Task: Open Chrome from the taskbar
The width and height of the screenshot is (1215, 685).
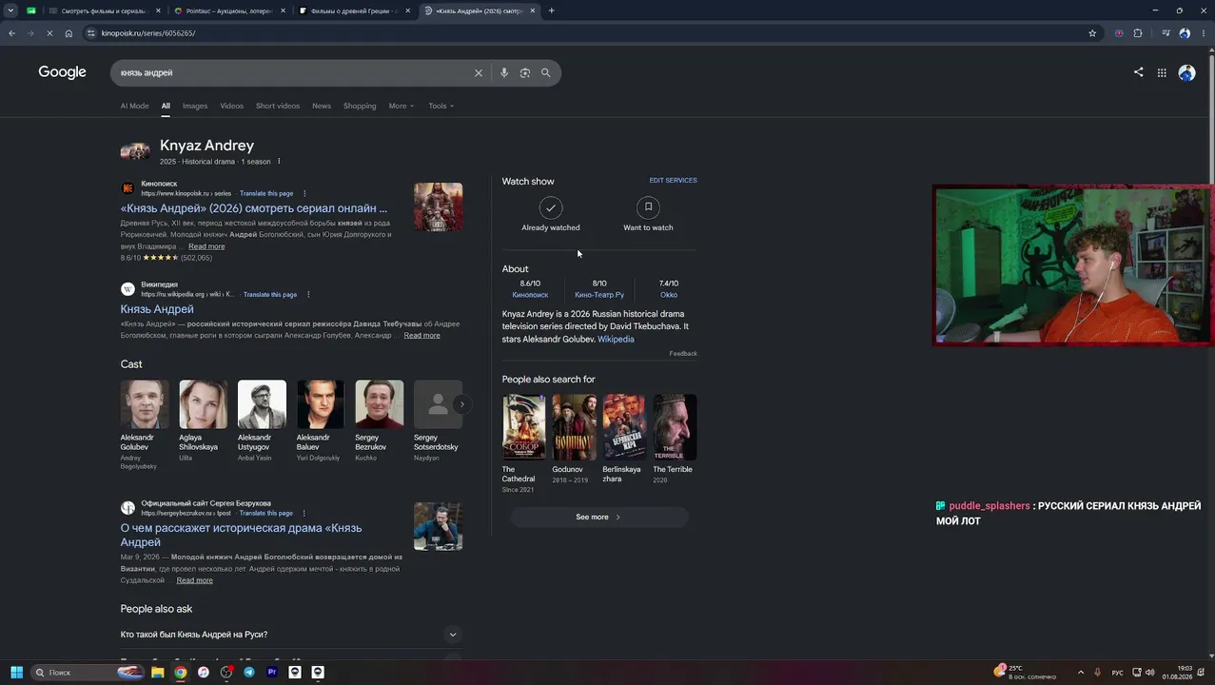Action: [x=181, y=673]
